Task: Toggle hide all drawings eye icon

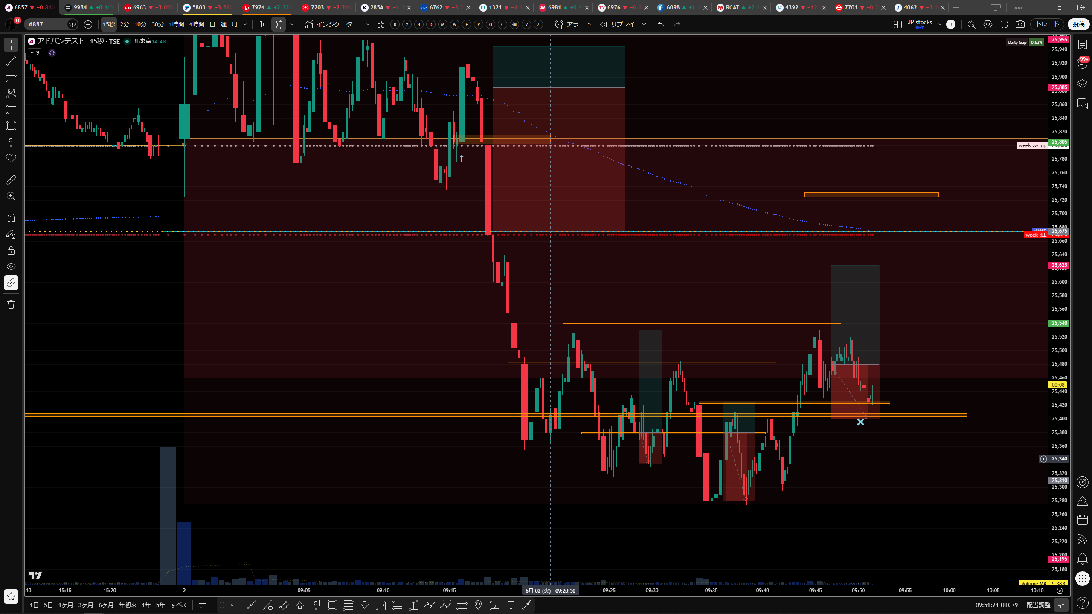Action: tap(11, 266)
